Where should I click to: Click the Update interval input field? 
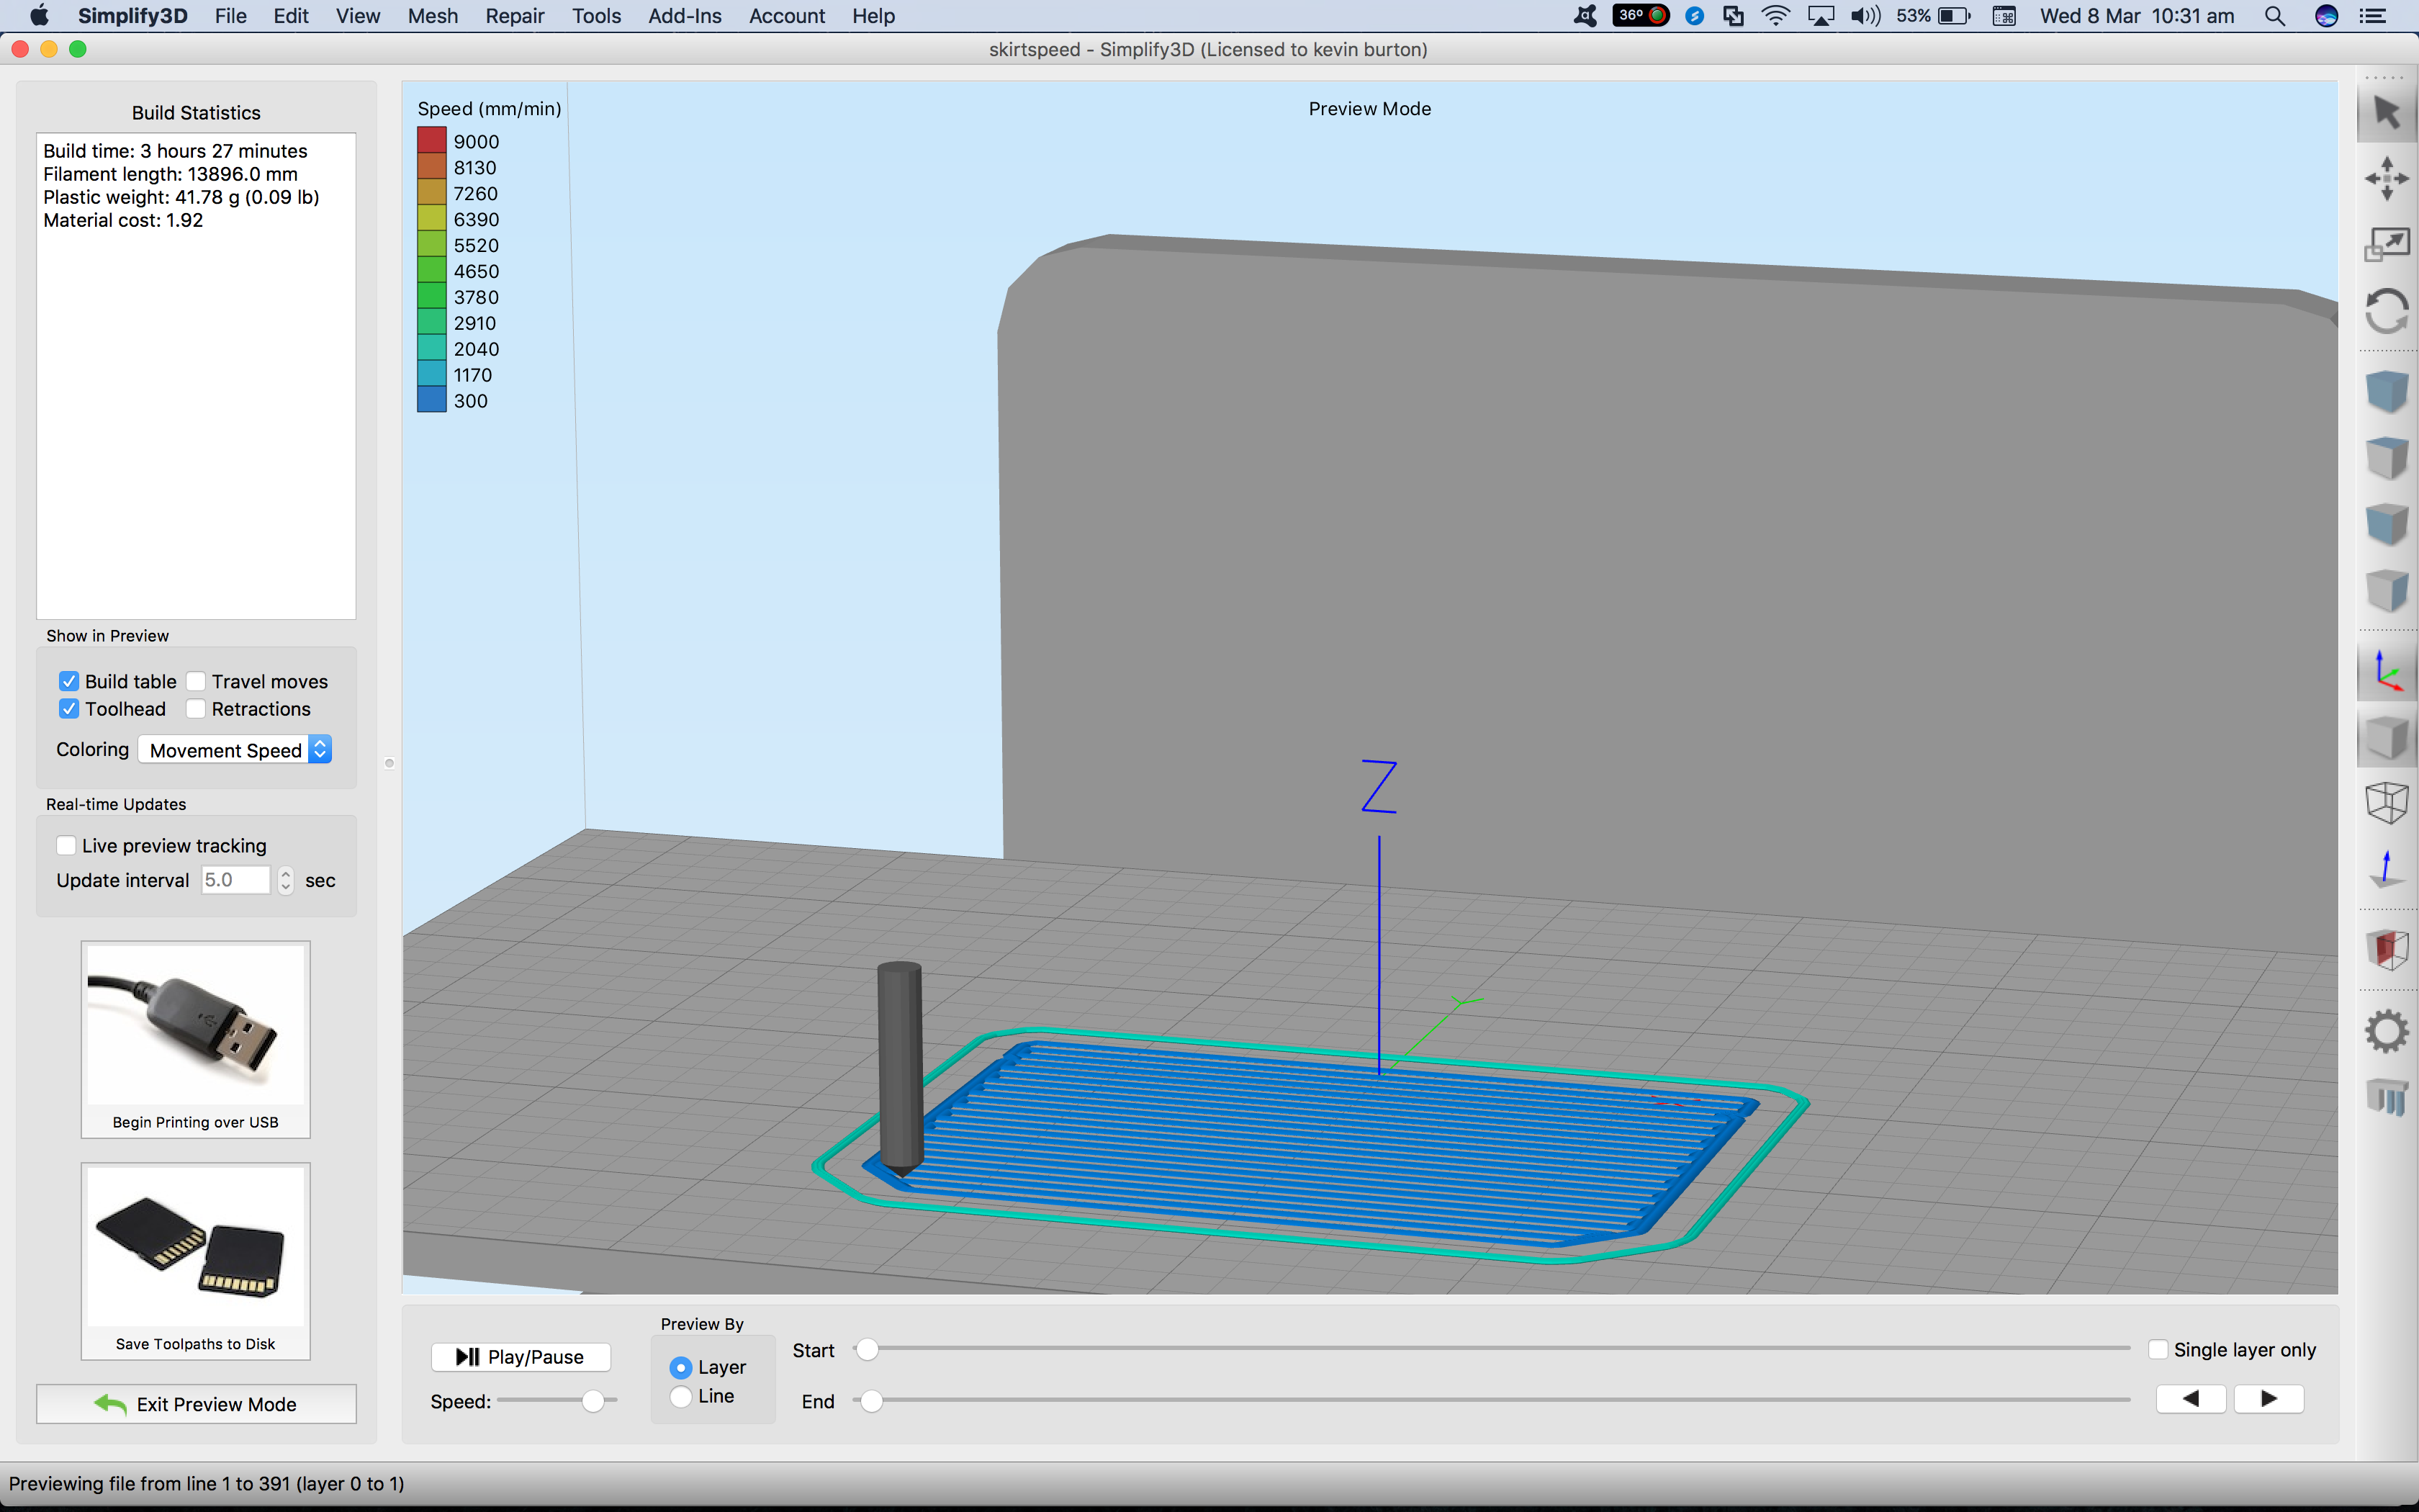tap(236, 880)
